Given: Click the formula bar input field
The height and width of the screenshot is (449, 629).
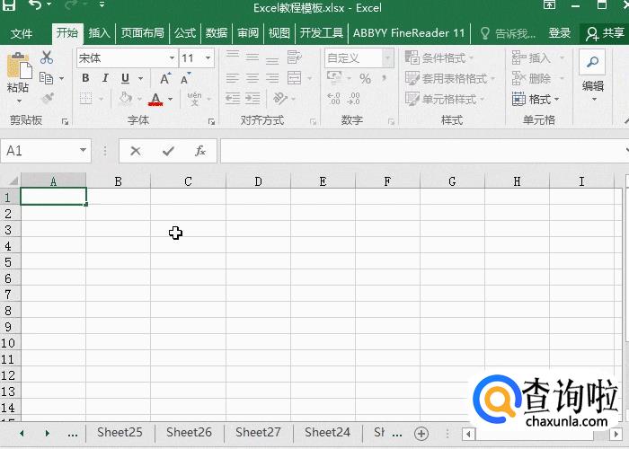Looking at the screenshot, I should click(422, 151).
